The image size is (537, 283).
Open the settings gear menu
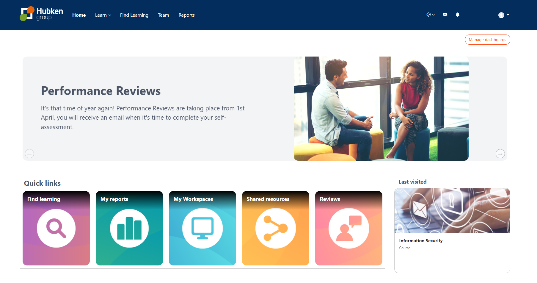[431, 15]
